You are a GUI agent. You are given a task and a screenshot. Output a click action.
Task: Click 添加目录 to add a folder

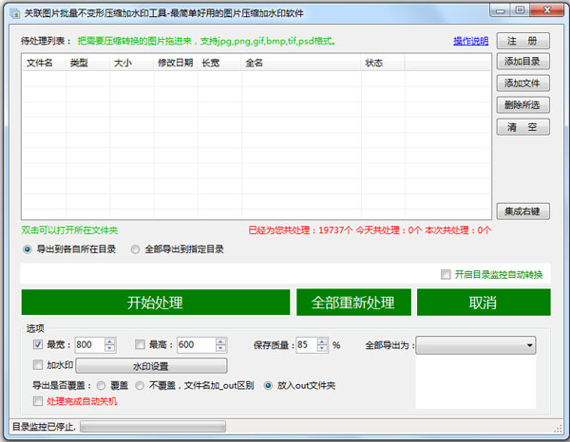click(522, 63)
